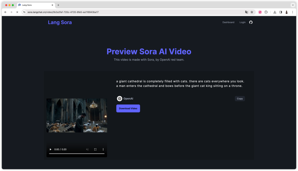Open a new browser tab
The height and width of the screenshot is (171, 298).
[58, 5]
